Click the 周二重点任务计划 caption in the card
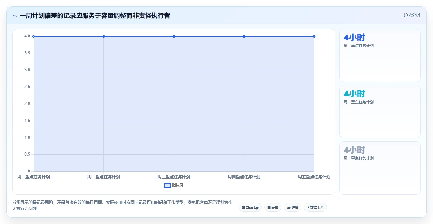 (359, 102)
